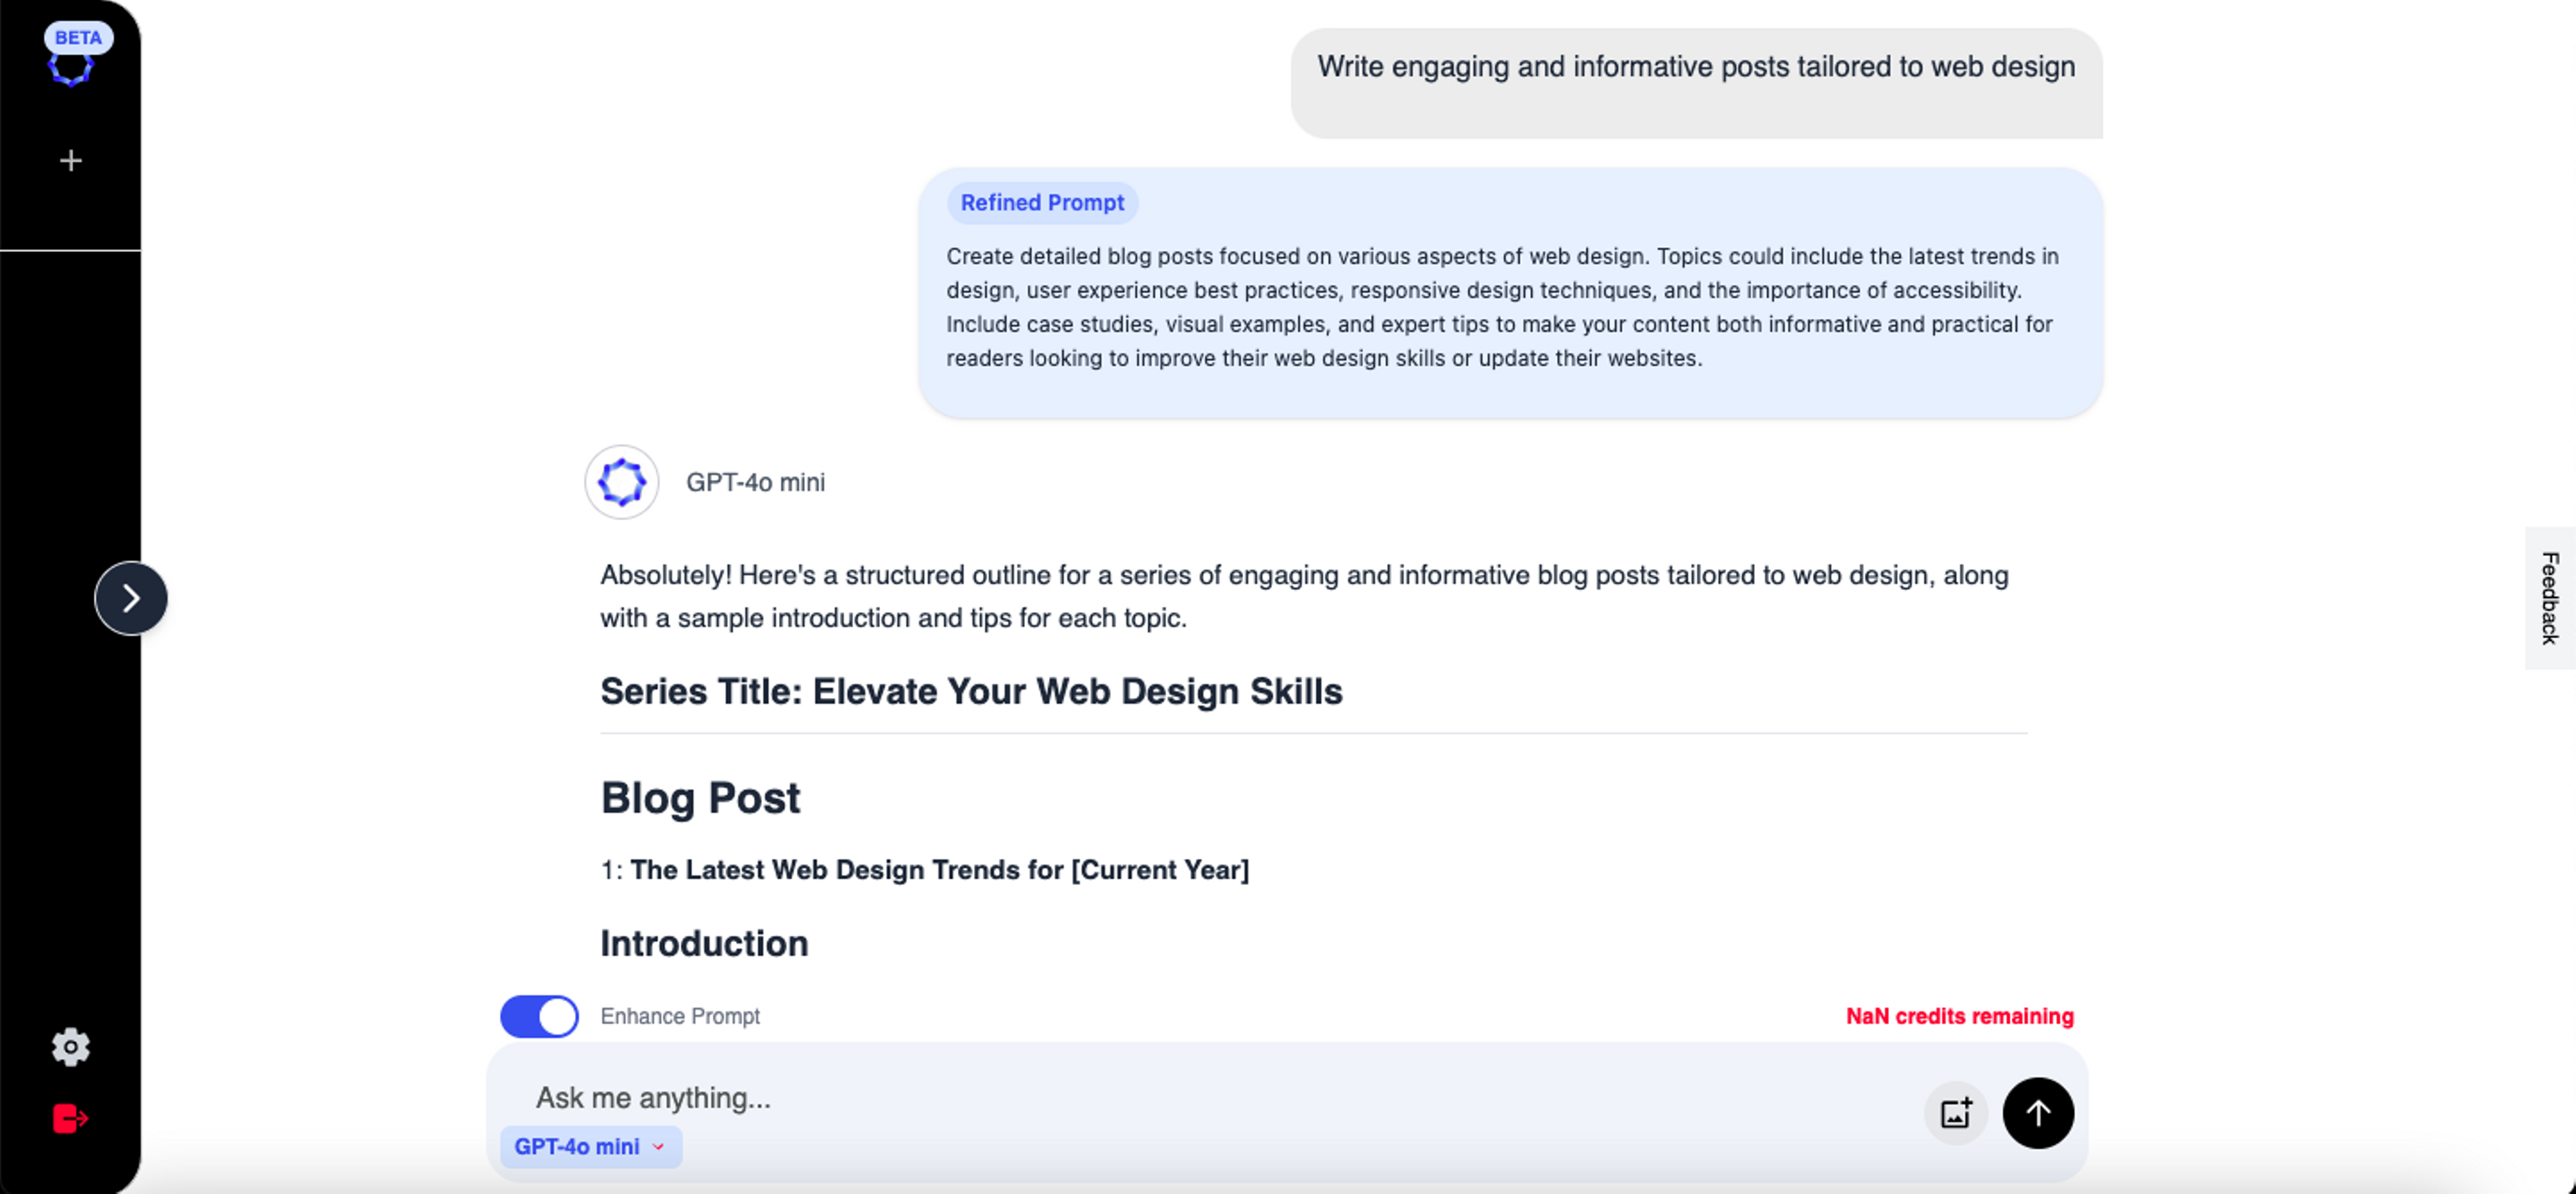Click the 'Absolutely! Here's a structured outline' paragraph
This screenshot has height=1194, width=2576.
click(x=1304, y=597)
